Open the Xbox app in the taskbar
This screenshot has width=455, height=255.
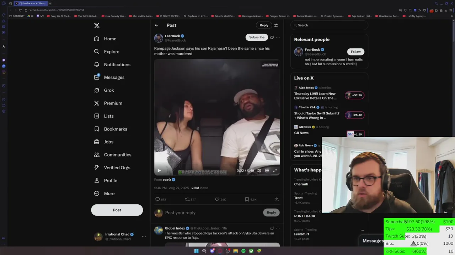(x=251, y=251)
